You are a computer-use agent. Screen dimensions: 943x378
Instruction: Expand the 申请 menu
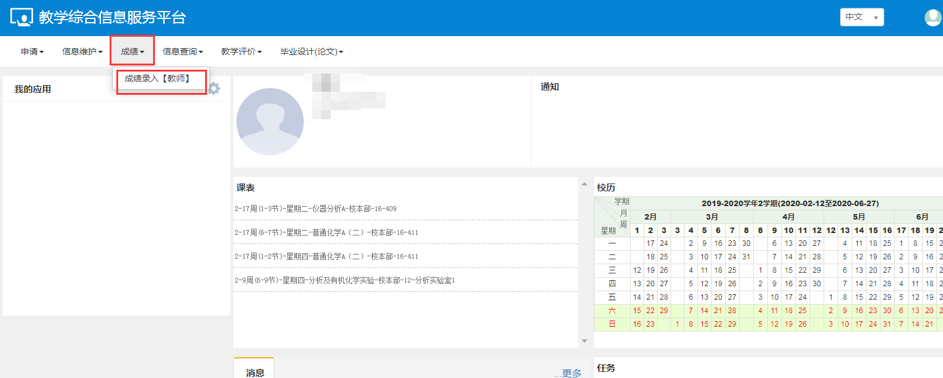pyautogui.click(x=32, y=52)
